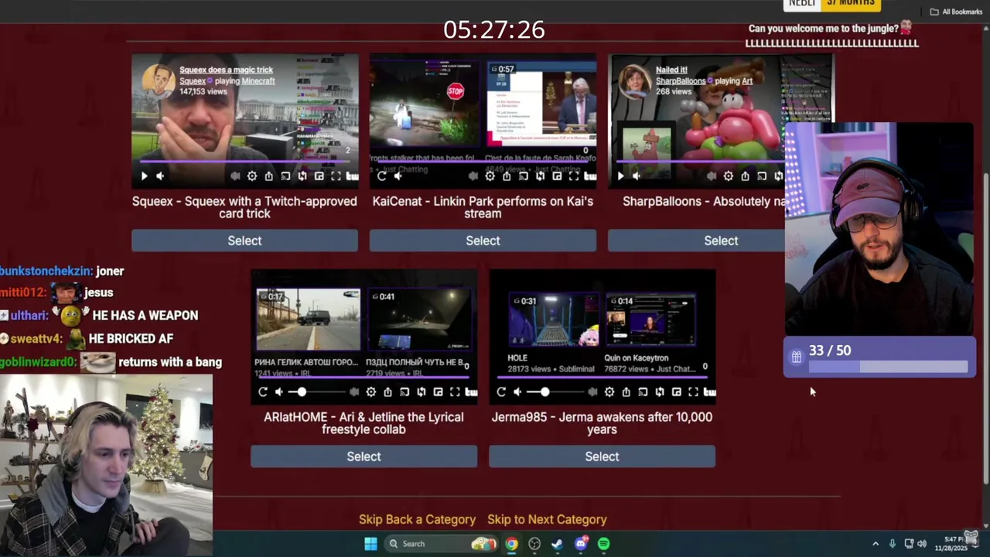The height and width of the screenshot is (557, 990).
Task: Open Twitch logo on Squeex clip player
Action: point(352,176)
